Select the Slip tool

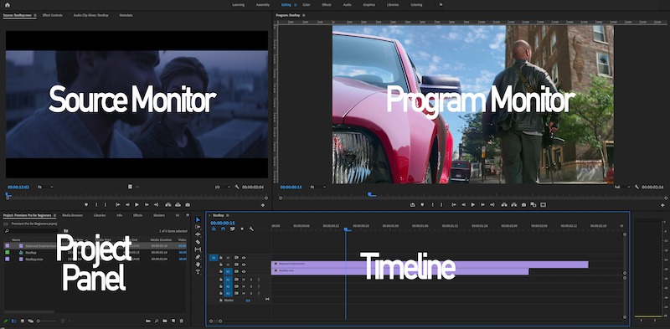tap(198, 249)
